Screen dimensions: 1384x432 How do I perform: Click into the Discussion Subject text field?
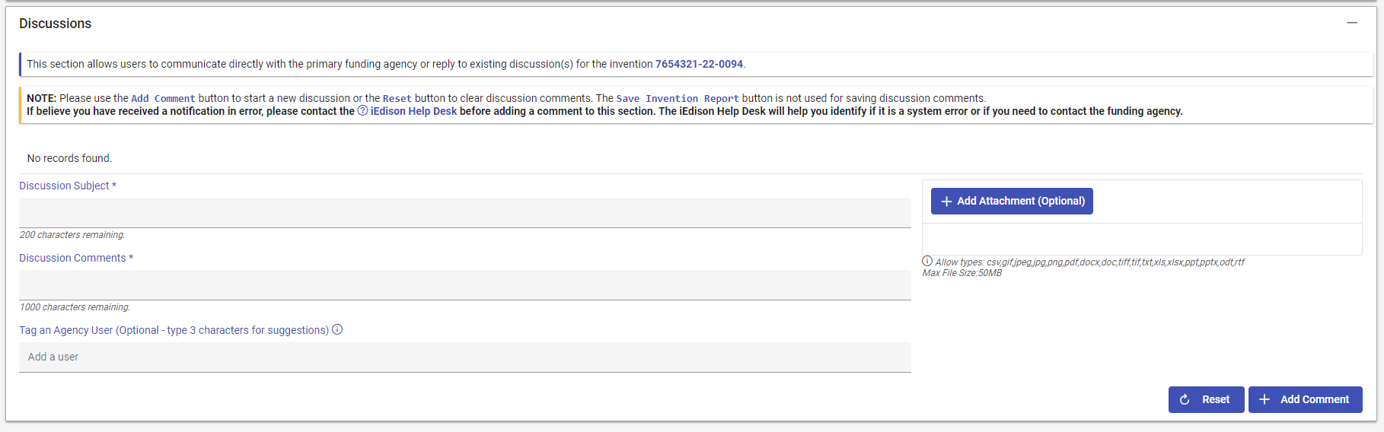coord(464,212)
